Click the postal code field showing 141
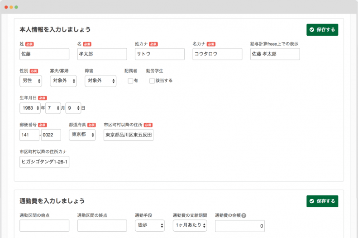Screen dimensions: 358x238 (x=29, y=135)
